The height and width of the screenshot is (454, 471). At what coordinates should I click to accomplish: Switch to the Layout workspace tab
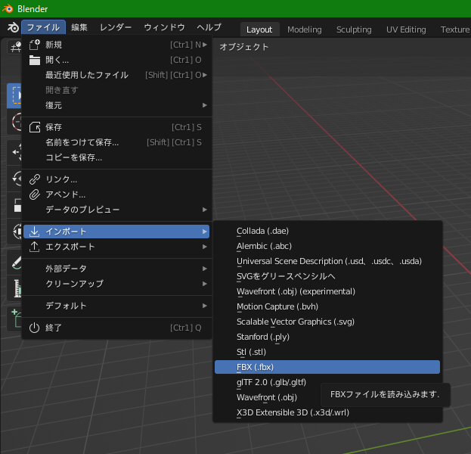tap(259, 30)
